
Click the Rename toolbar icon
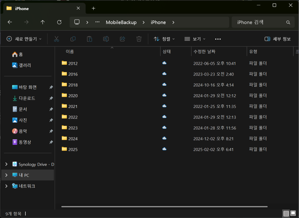(x=106, y=39)
